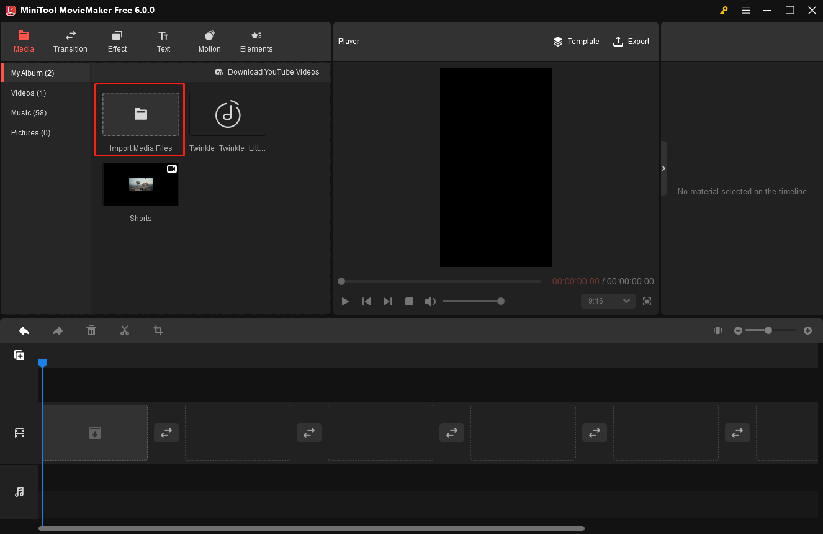Screen dimensions: 823x534
Task: Open the Media tab
Action: [x=24, y=42]
